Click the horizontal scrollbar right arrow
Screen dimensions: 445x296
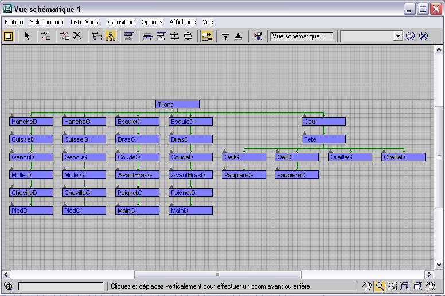click(429, 274)
